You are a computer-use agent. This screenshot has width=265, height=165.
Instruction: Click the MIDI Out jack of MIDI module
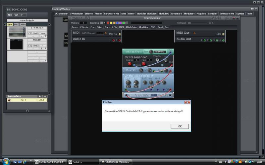click(x=120, y=34)
